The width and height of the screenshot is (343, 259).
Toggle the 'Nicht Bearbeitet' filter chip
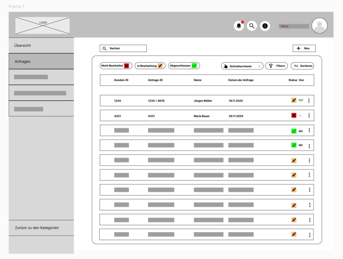pos(116,66)
